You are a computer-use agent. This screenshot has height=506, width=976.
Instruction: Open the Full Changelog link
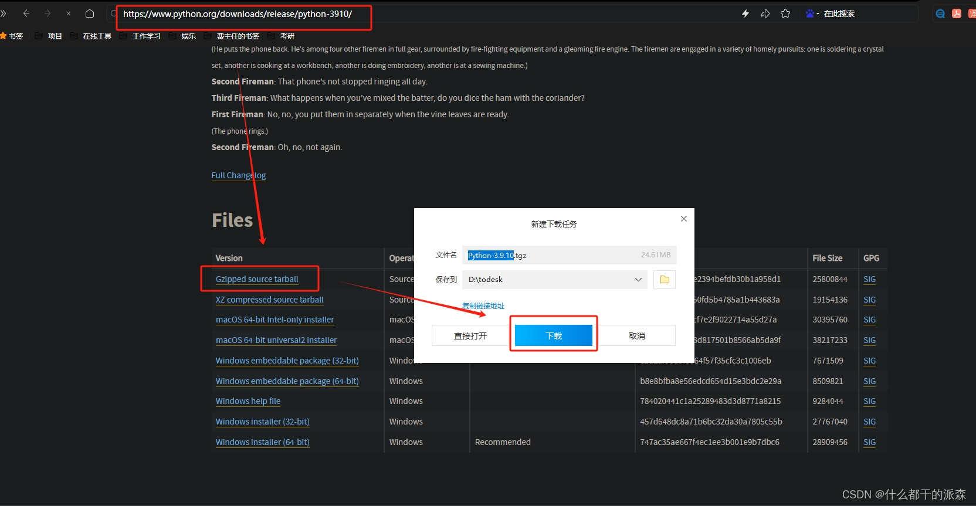tap(239, 175)
